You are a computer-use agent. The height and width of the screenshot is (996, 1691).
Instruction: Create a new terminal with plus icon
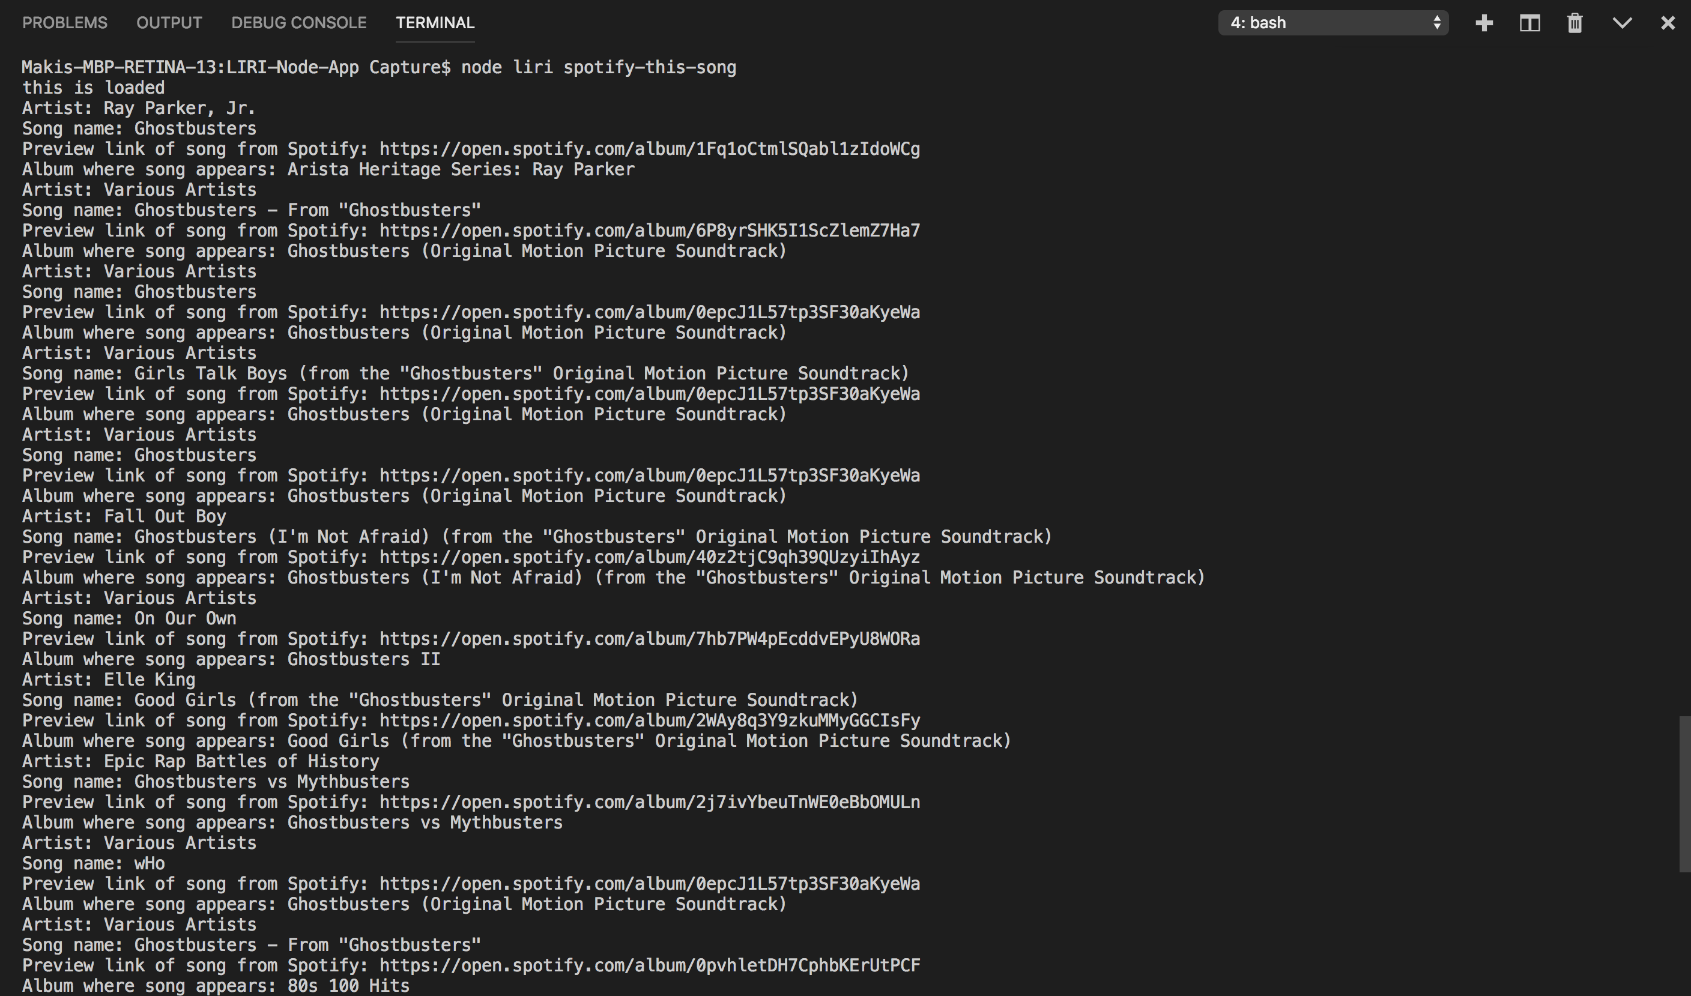coord(1484,23)
